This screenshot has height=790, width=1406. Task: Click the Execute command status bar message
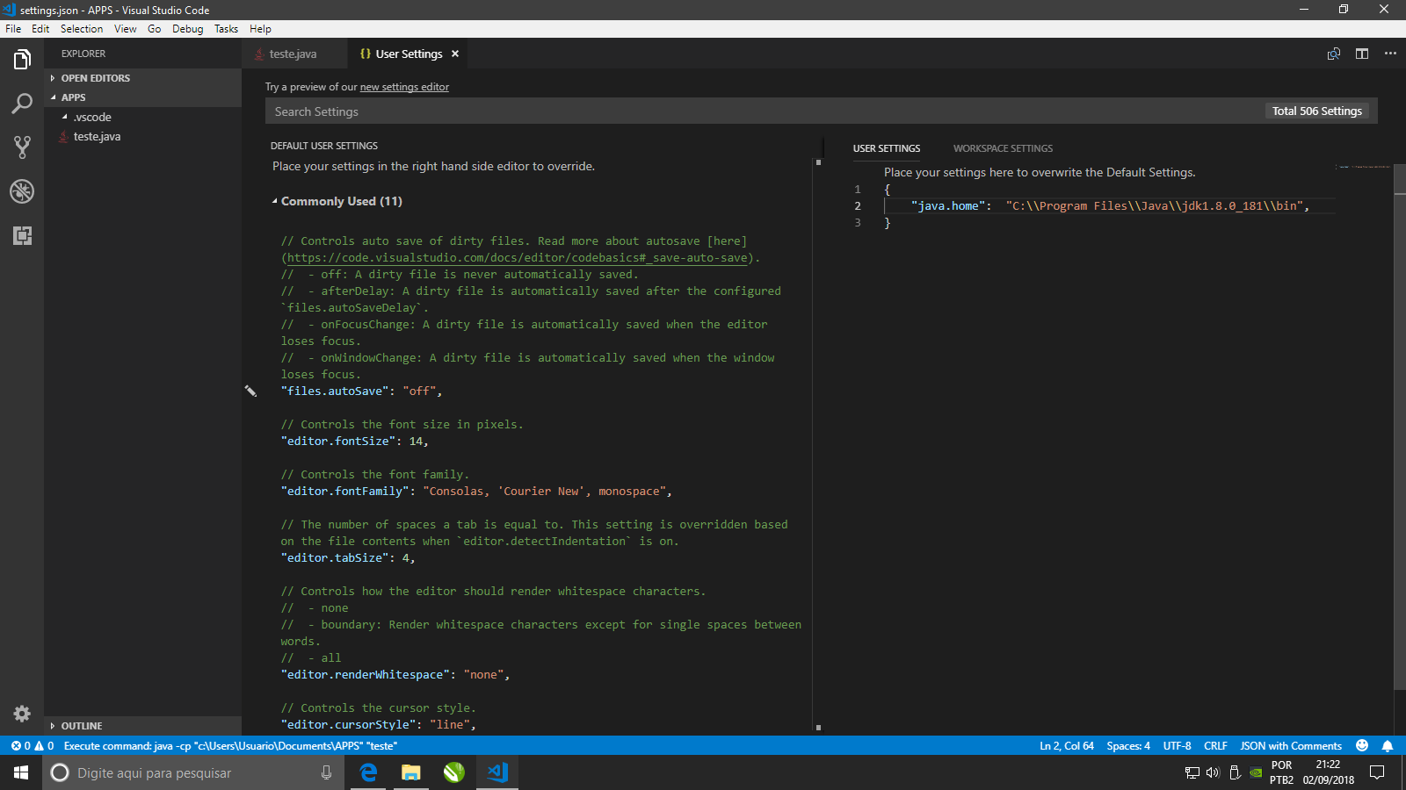230,746
